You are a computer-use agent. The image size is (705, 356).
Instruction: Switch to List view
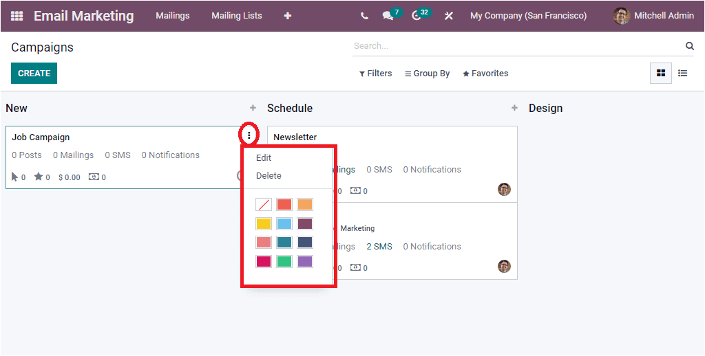tap(682, 74)
